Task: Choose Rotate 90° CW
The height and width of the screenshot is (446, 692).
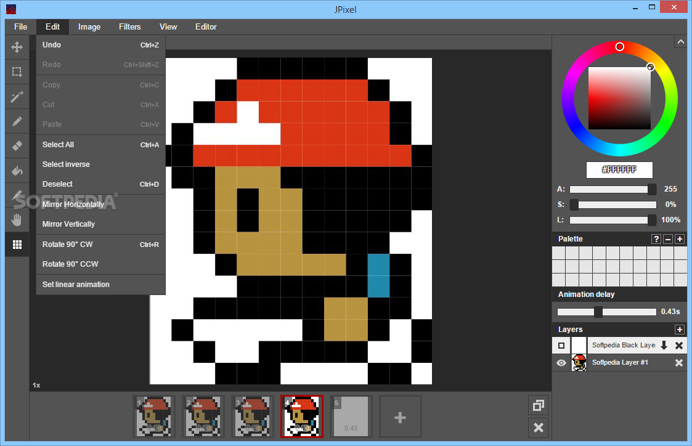Action: pyautogui.click(x=100, y=245)
